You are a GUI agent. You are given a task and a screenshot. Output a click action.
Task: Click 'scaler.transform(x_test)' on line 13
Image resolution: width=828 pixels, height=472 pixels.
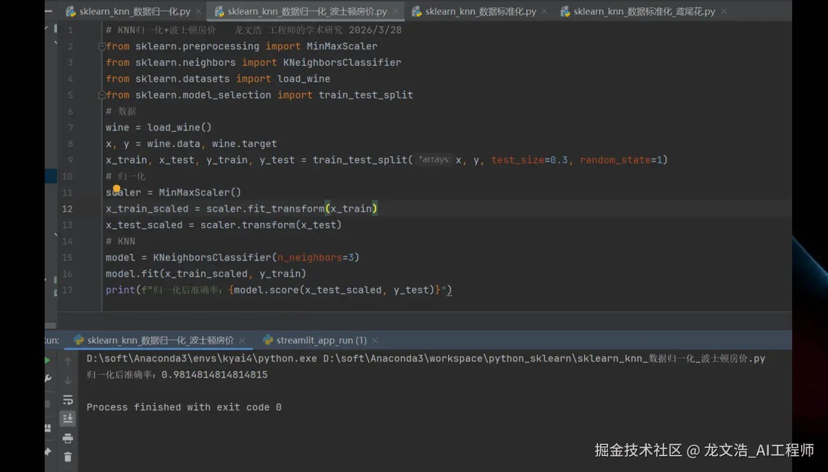coord(271,225)
